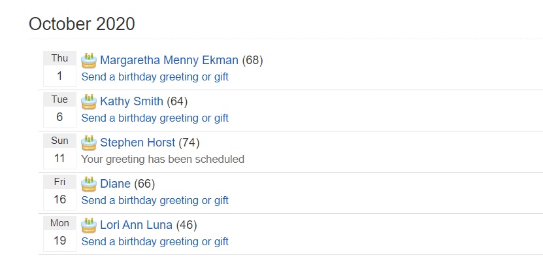Send a birthday greeting to Diane
Viewport: 543px width, 274px height.
155,201
